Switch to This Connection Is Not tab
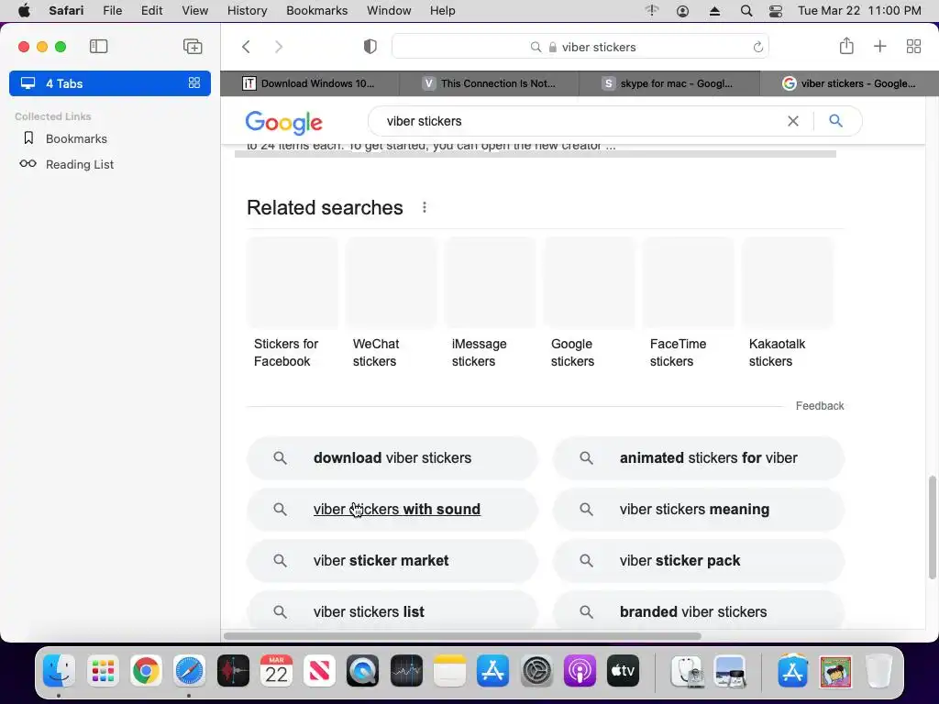939x704 pixels. (x=490, y=83)
